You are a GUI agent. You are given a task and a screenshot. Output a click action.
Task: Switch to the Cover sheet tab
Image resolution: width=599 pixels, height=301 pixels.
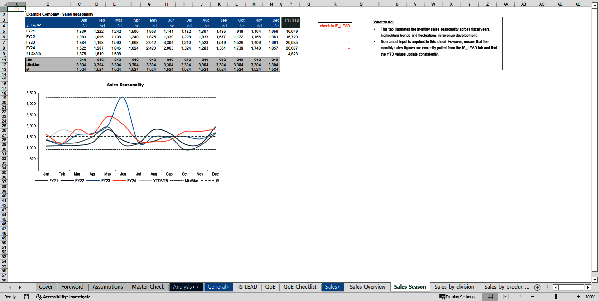pos(46,287)
